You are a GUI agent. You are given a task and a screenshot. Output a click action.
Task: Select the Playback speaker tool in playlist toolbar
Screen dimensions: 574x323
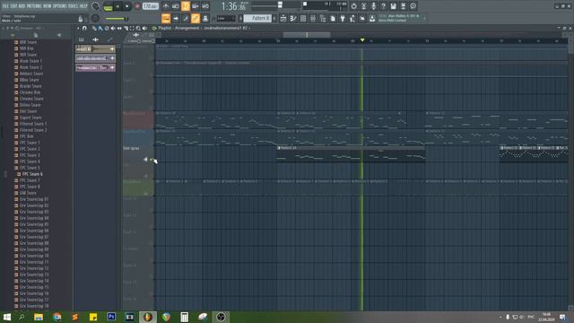point(144,28)
